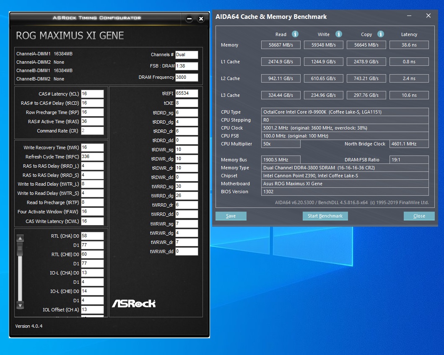Minimize the ASRock Timing Configurator window
444x355 pixels.
click(x=189, y=19)
